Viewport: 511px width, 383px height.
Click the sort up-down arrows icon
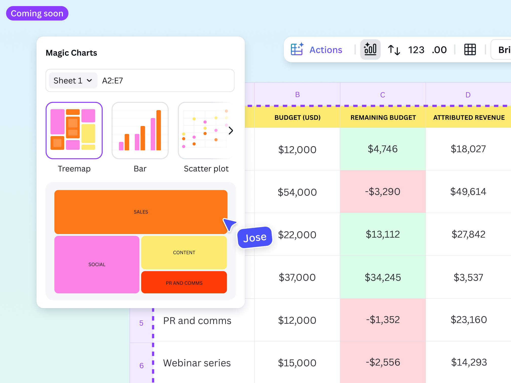click(x=394, y=50)
